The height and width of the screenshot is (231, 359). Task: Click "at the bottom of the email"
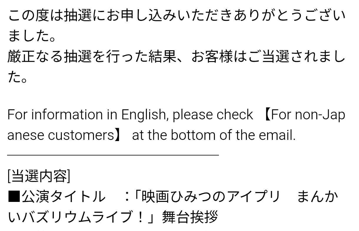click(213, 135)
